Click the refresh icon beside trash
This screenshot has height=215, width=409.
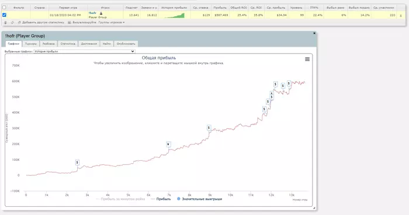[x=12, y=23]
